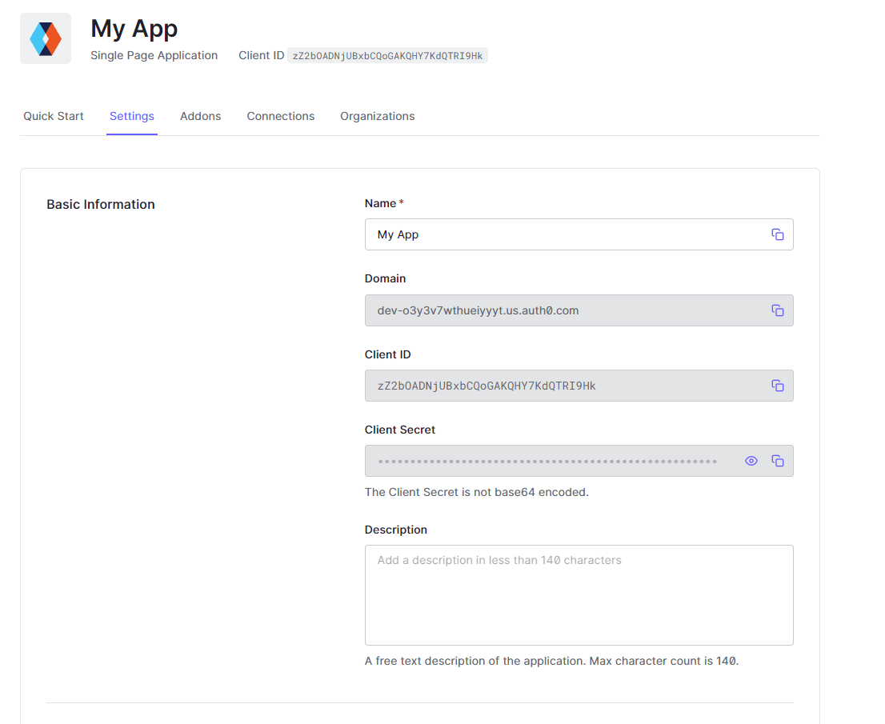Open the Organizations tab
The image size is (885, 724).
point(377,116)
